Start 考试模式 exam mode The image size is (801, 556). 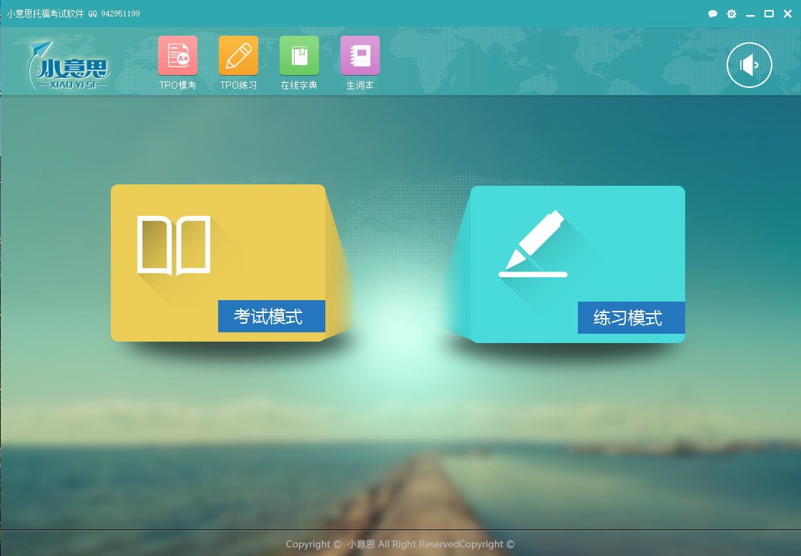pos(271,316)
